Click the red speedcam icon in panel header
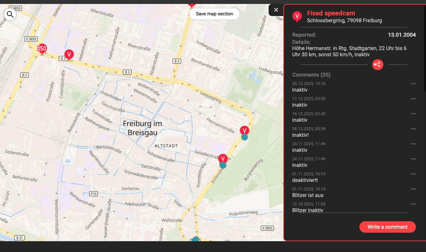Viewport: 426px width, 252px height. tap(297, 16)
